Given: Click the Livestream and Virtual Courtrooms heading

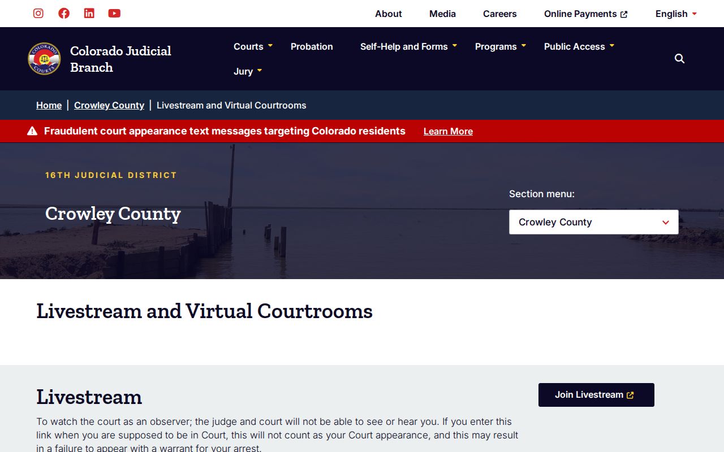Looking at the screenshot, I should [x=205, y=311].
